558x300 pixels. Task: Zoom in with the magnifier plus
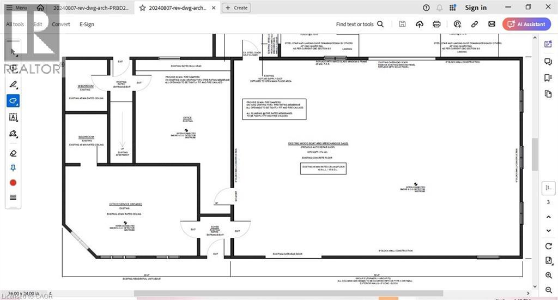548,275
